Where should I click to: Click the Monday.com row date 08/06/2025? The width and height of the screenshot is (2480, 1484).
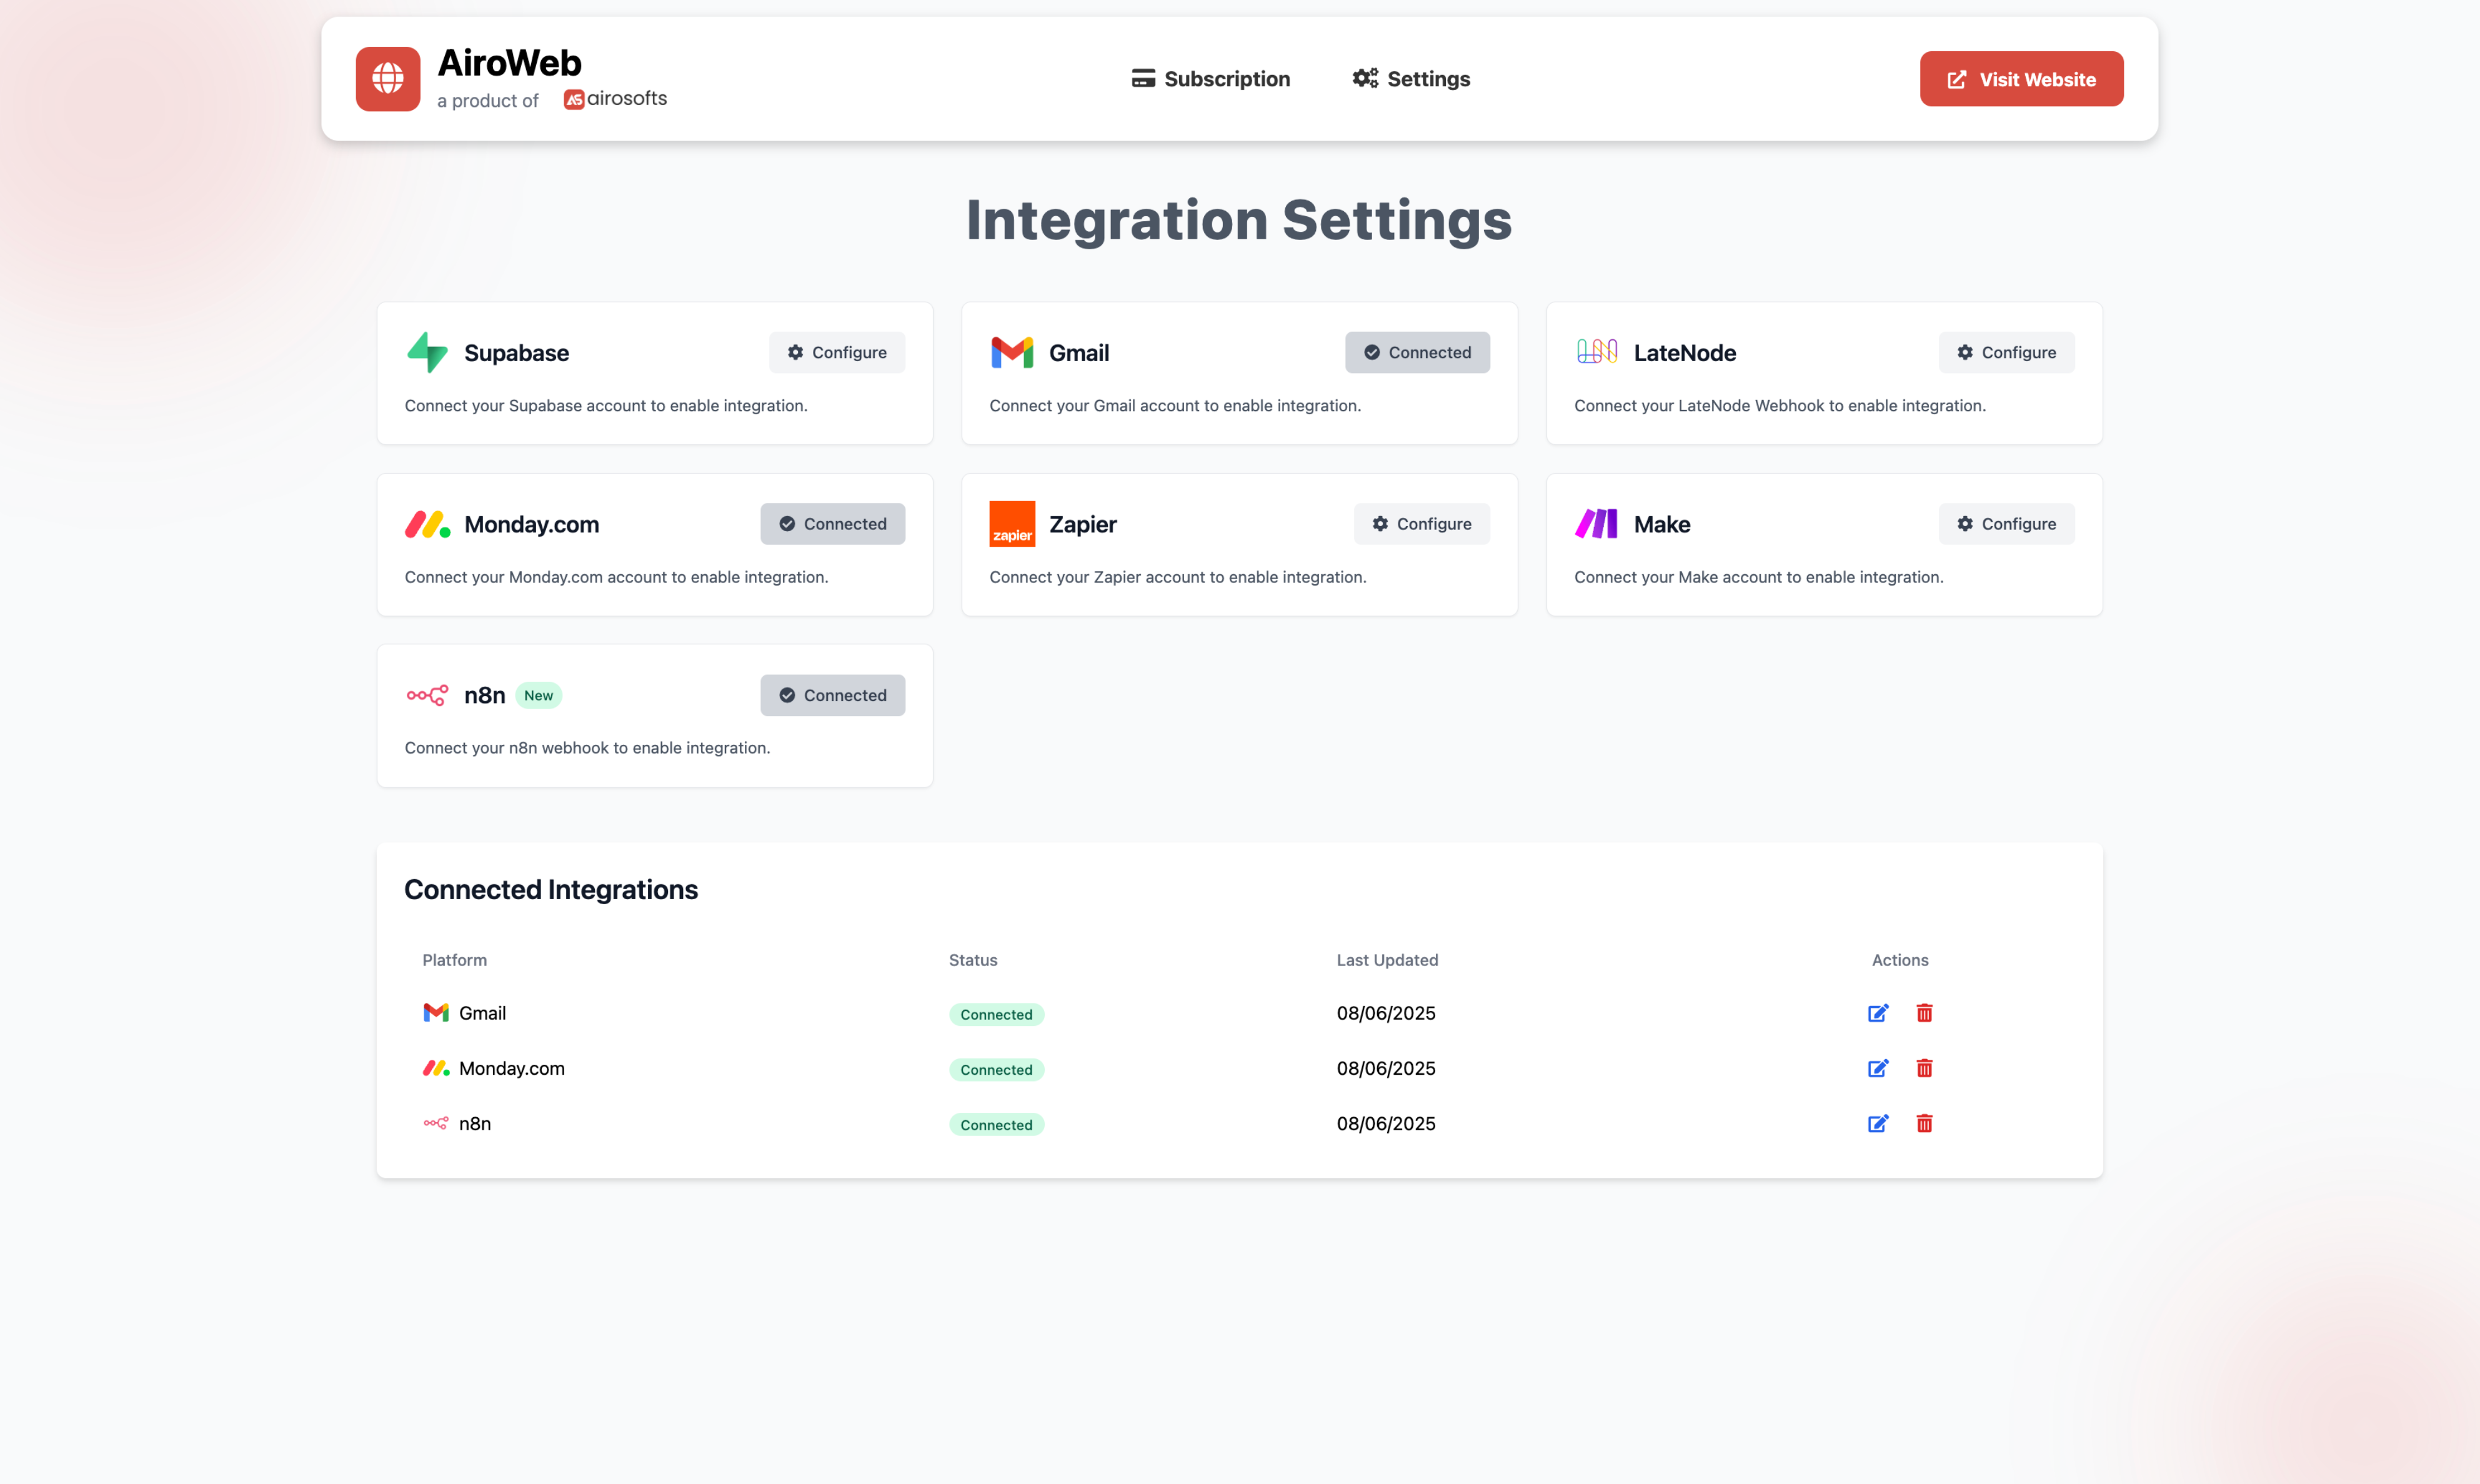[1386, 1068]
